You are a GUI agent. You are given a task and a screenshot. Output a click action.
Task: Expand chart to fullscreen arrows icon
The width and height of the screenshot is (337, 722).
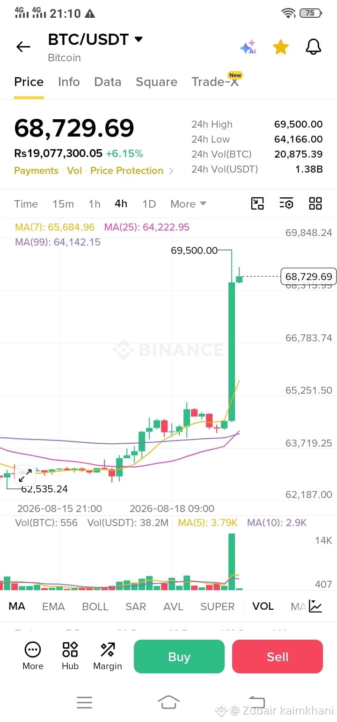pyautogui.click(x=25, y=475)
